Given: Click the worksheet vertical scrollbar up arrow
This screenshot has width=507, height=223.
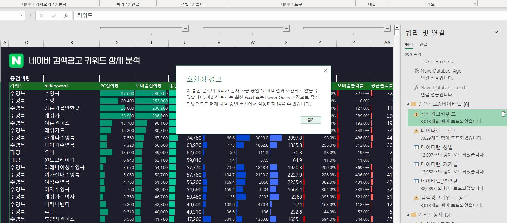Looking at the screenshot, I should (397, 27).
